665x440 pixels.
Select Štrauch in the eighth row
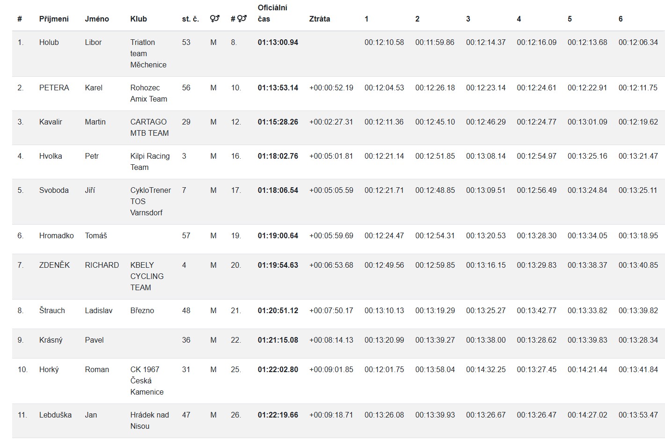coord(52,310)
